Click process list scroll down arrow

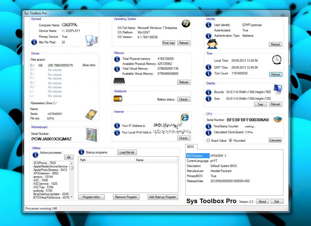71,197
